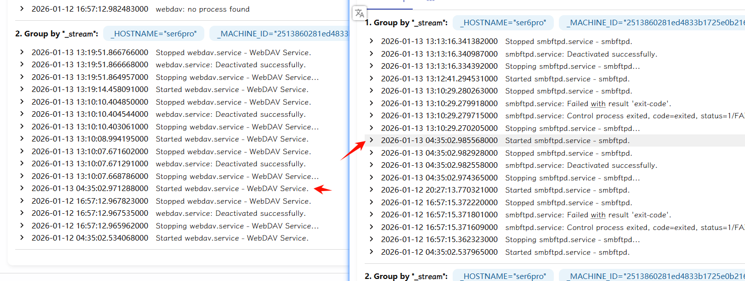Select the 13:10:10.403061000 Stopping webdav.service text

(237, 127)
